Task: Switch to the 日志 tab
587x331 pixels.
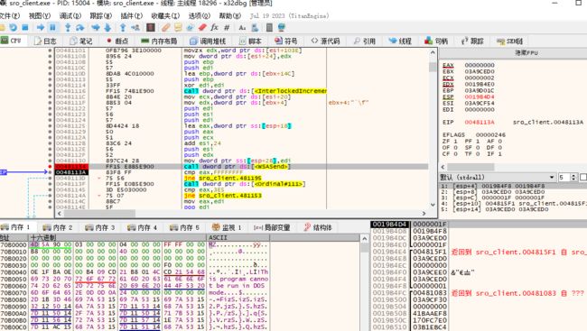Action: pos(45,41)
